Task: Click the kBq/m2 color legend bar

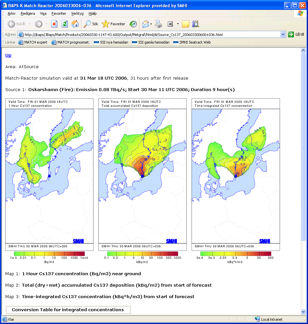Action: (x=143, y=254)
